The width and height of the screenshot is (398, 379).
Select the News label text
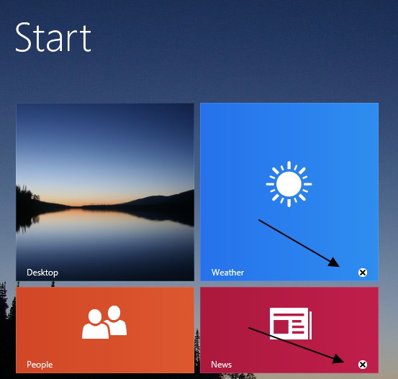[222, 365]
